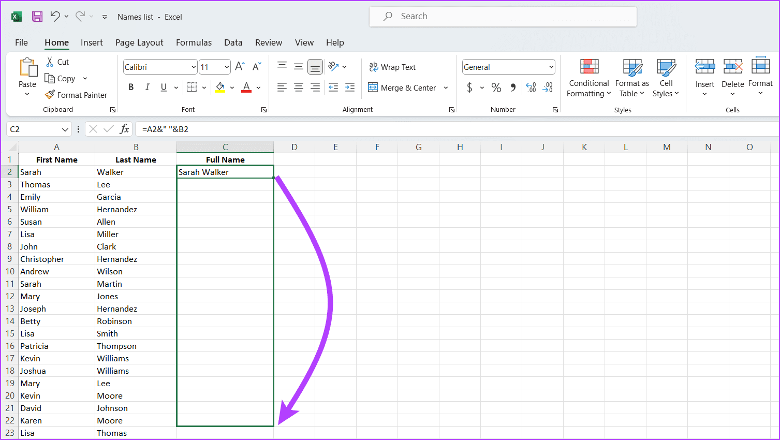Open Cell Styles gallery
This screenshot has width=780, height=440.
[666, 78]
